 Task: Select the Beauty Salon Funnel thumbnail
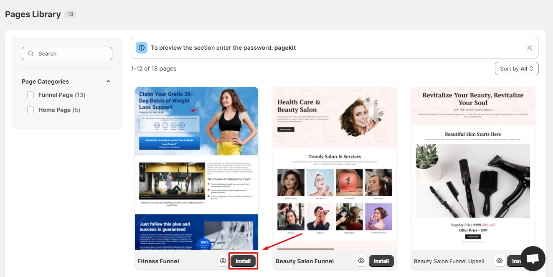pos(335,168)
